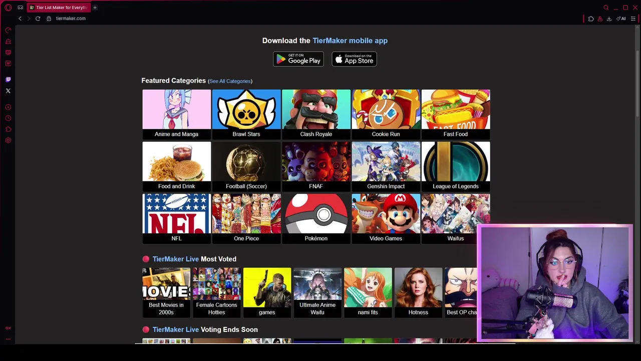Open the AI assistant toolbar button
This screenshot has height=361, width=641.
coord(621,19)
